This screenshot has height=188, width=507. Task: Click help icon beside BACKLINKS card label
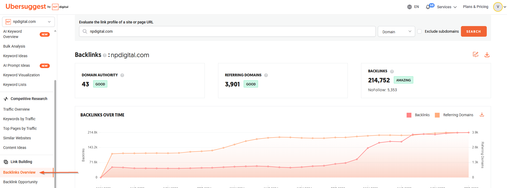[392, 71]
